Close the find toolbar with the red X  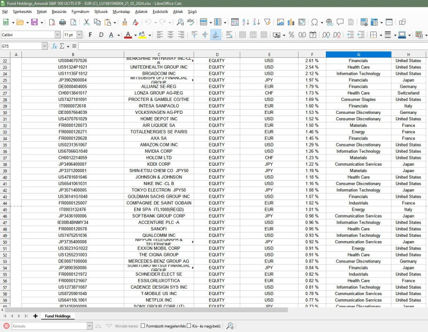6,326
